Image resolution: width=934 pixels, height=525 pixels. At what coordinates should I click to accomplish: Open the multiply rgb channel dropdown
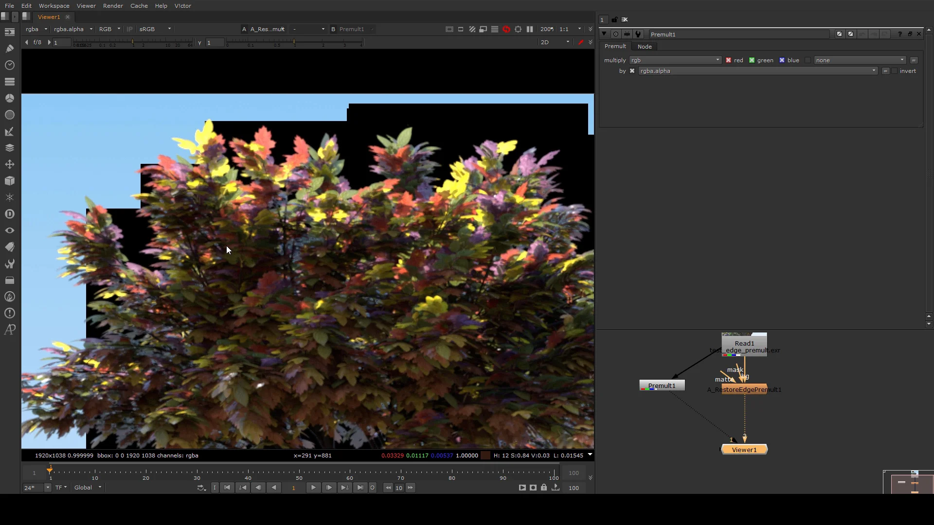coord(675,60)
